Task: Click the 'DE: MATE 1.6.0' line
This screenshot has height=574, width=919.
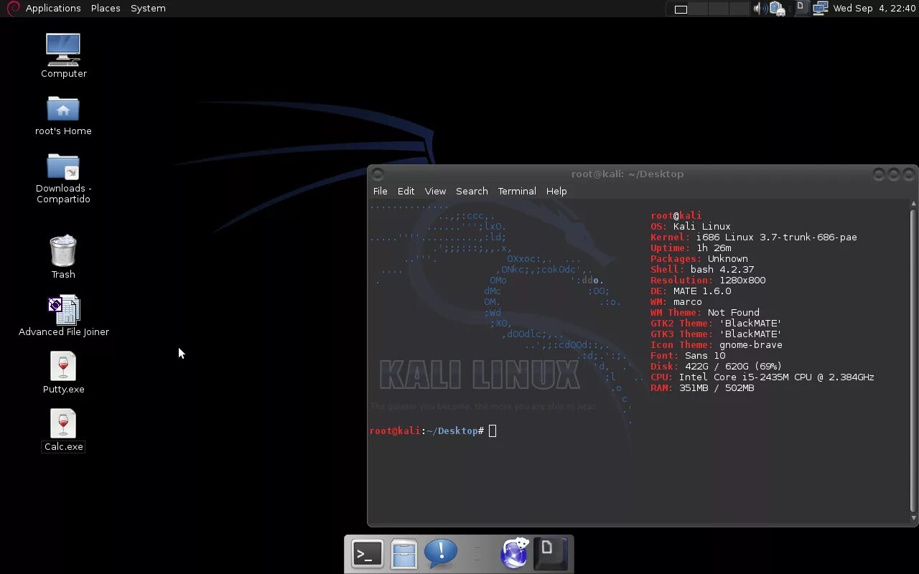Action: [691, 291]
